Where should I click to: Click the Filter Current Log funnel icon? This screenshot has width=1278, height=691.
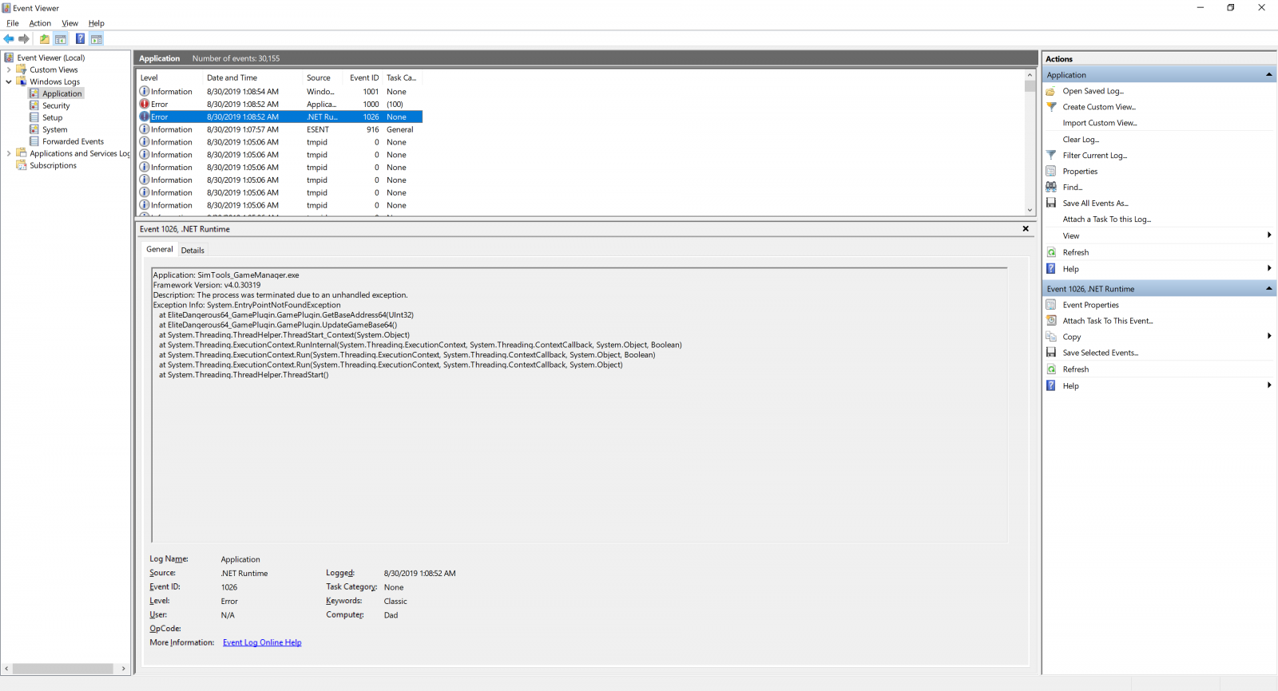click(1051, 155)
